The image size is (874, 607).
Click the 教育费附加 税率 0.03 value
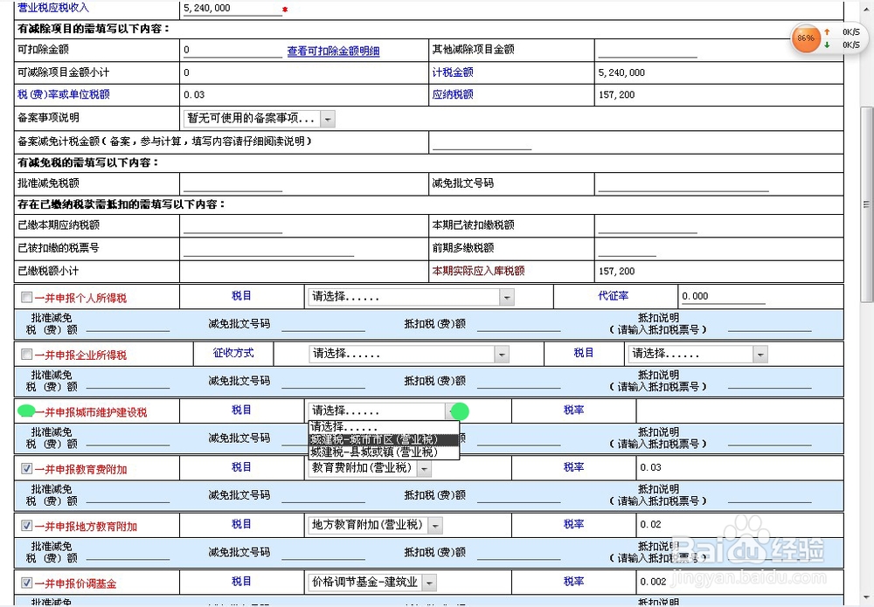click(650, 468)
